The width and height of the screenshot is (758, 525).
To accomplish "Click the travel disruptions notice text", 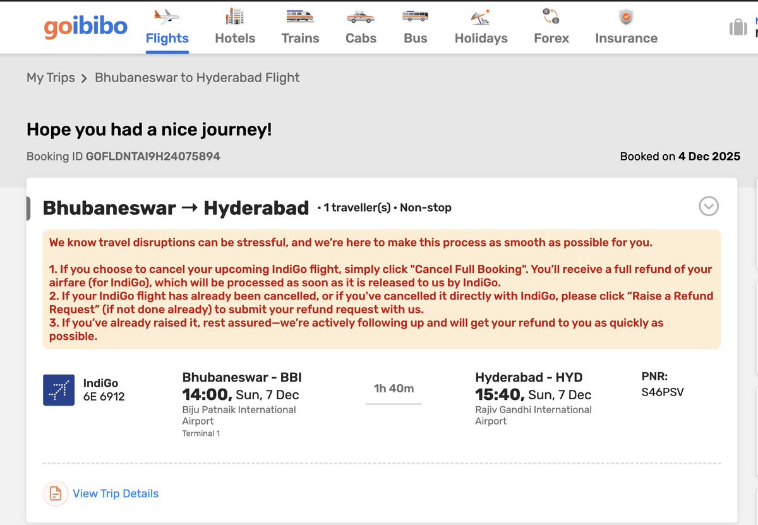I will (x=382, y=289).
